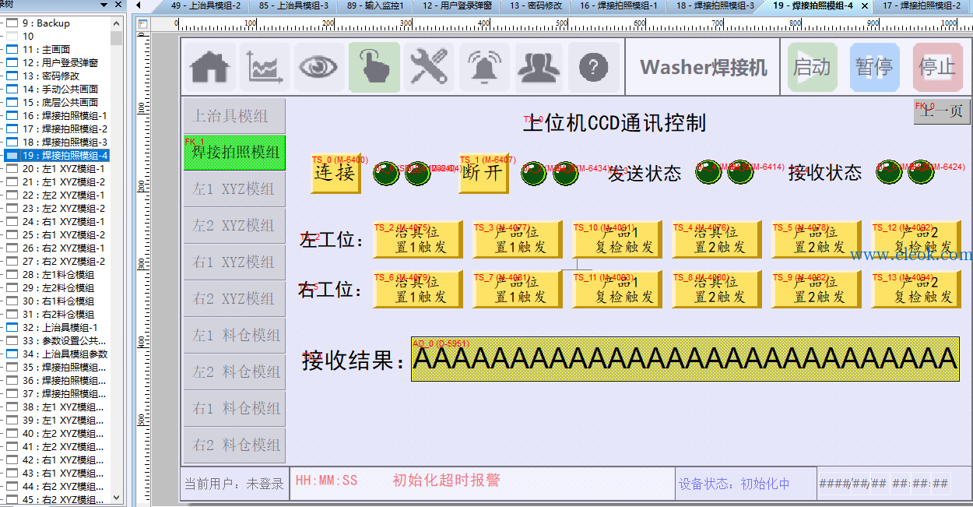973x507 pixels.
Task: Click the yellow 断开 button
Action: tap(483, 173)
